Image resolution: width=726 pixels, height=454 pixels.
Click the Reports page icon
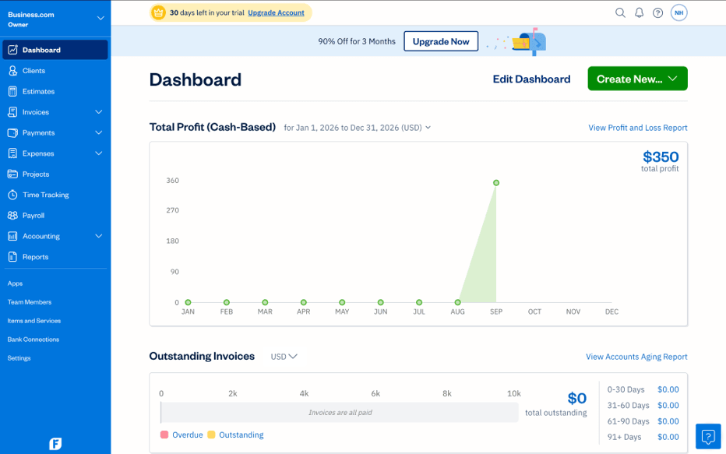tap(13, 257)
